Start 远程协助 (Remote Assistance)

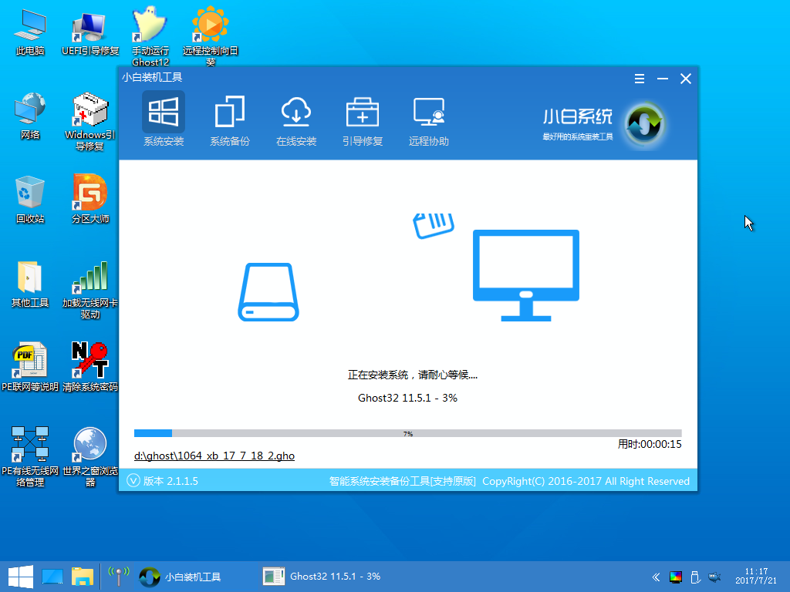428,119
